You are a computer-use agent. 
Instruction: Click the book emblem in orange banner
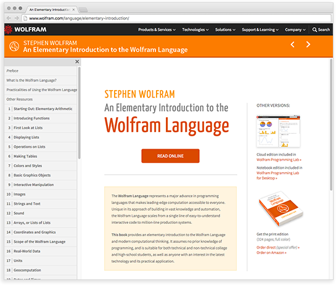click(x=14, y=46)
